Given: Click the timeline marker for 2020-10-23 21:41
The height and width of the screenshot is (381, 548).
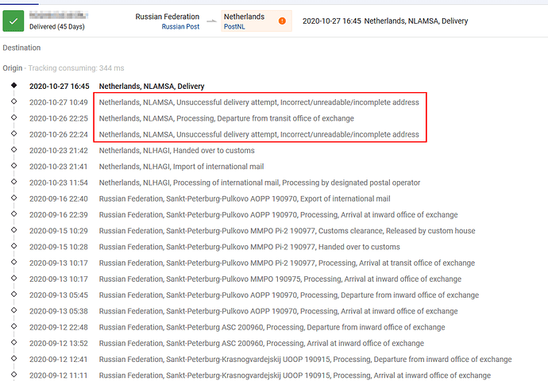Looking at the screenshot, I should click(x=14, y=166).
